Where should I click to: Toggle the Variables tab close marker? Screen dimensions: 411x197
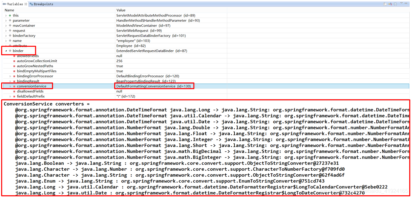click(x=26, y=4)
